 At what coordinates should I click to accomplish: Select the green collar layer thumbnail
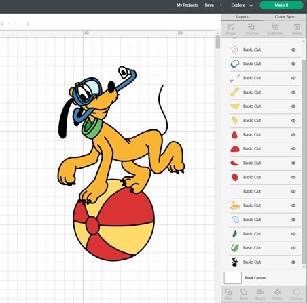[x=235, y=248]
